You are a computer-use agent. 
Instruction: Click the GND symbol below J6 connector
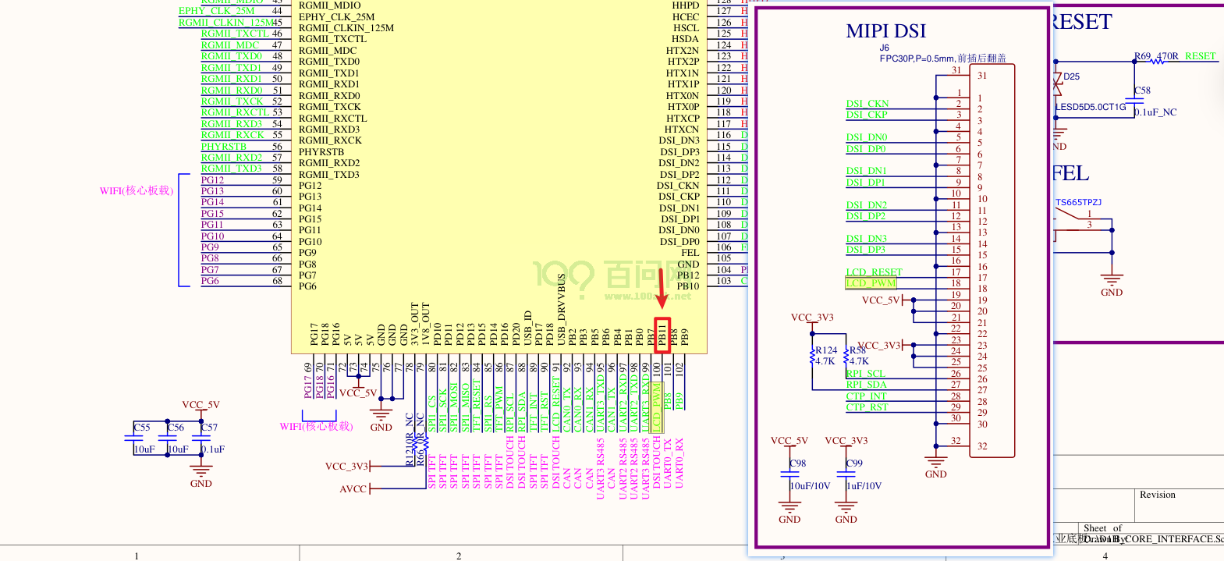[935, 466]
